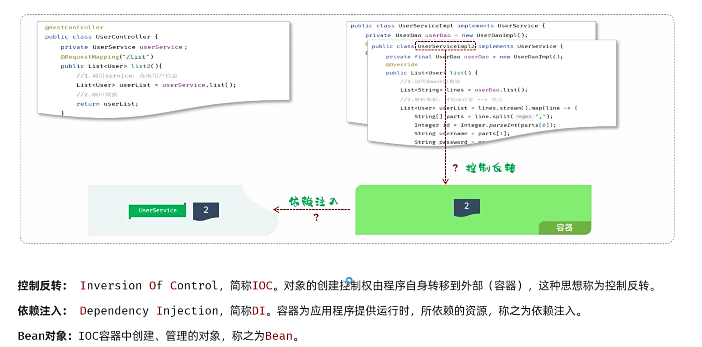The height and width of the screenshot is (347, 702).
Task: Click the red DI abbreviation text
Action: tap(259, 311)
